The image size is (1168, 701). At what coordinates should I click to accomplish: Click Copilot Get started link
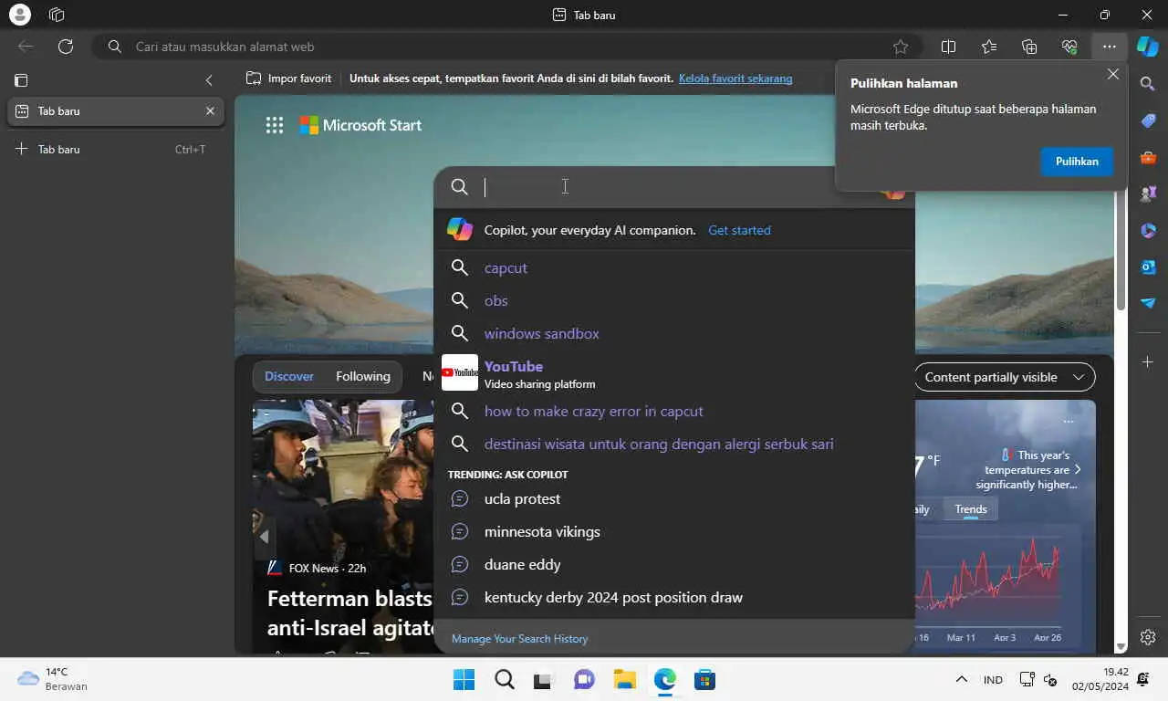pos(739,230)
